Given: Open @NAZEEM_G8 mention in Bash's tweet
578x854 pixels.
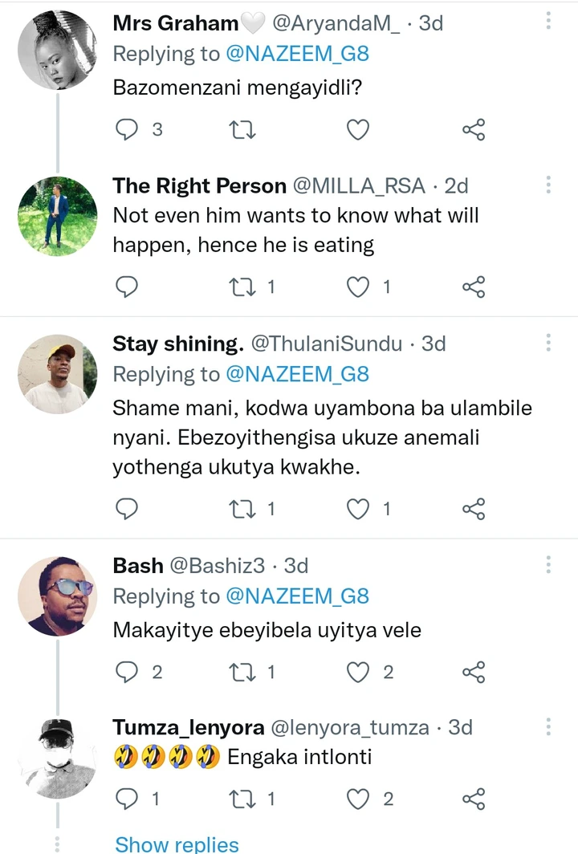Looking at the screenshot, I should (x=297, y=596).
